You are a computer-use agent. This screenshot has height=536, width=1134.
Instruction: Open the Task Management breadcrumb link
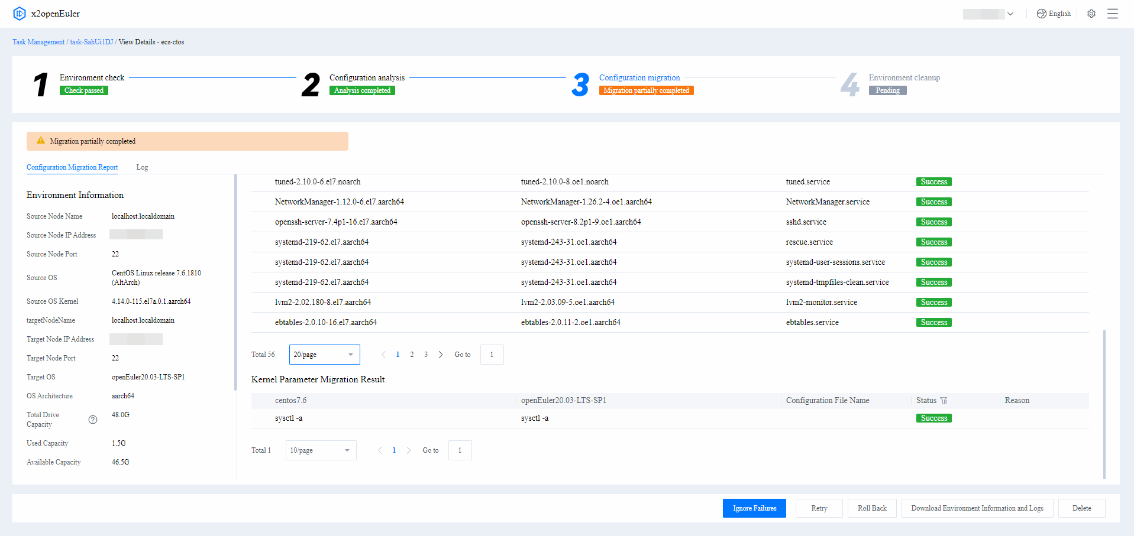[x=38, y=42]
